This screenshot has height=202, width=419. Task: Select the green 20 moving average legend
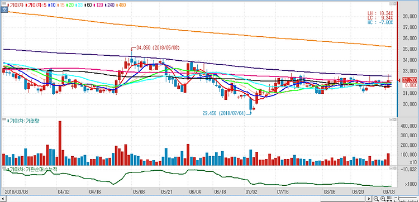pos(70,5)
